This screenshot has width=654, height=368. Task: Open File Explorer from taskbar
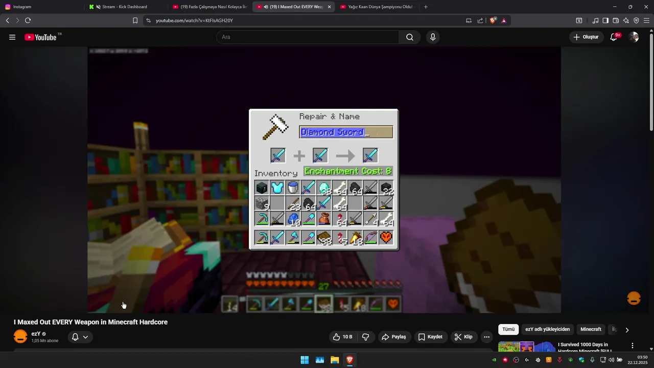tap(335, 360)
